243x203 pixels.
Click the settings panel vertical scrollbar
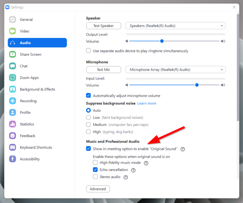tap(237, 67)
